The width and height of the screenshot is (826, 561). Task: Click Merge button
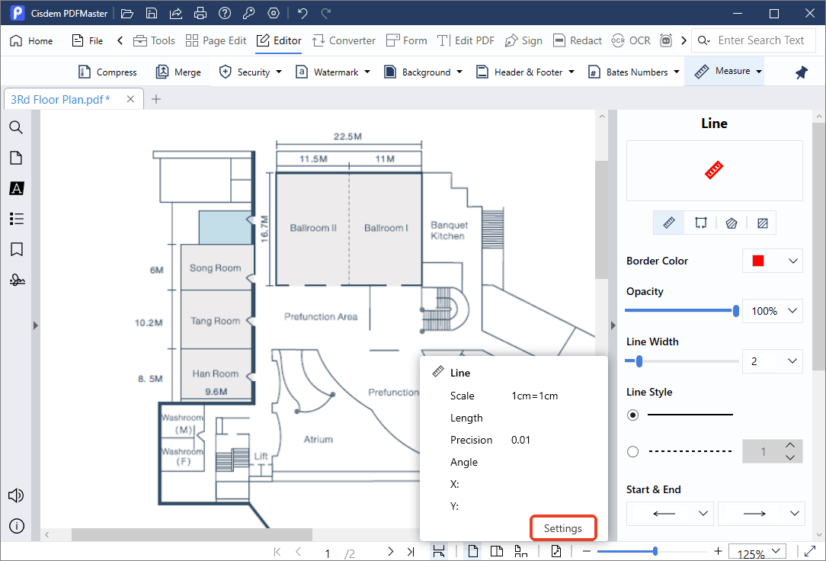pos(178,72)
